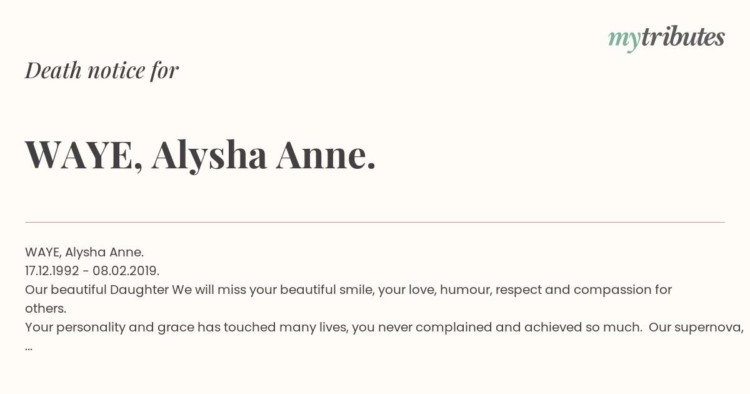Click the surname "WAYE," in large title

(x=84, y=154)
